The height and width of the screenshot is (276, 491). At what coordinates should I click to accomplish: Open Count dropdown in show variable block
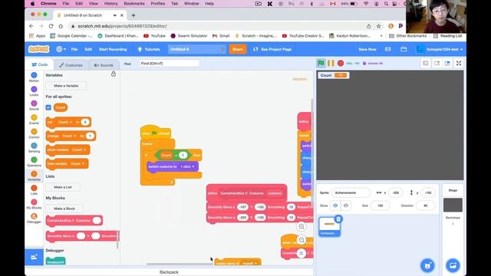click(x=79, y=150)
